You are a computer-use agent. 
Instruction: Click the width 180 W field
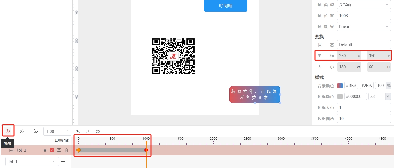[x=349, y=67]
